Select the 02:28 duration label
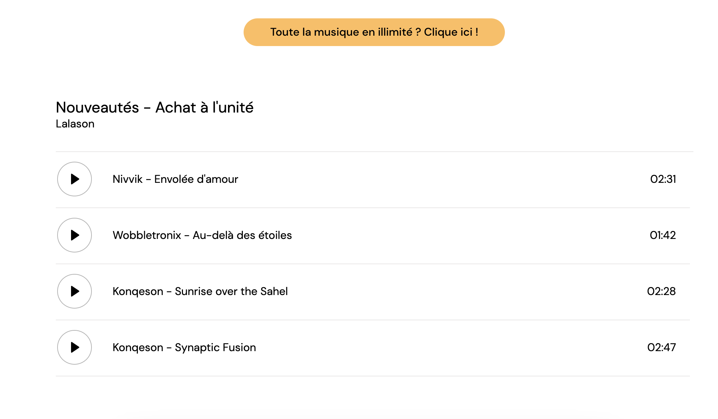This screenshot has height=419, width=718. tap(661, 291)
